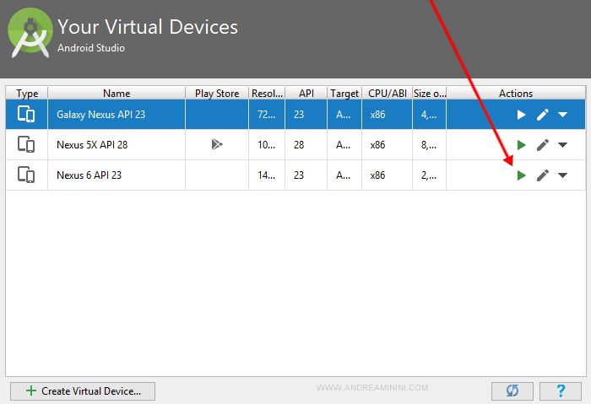591x404 pixels.
Task: Sort by the Name column header
Action: coord(117,93)
